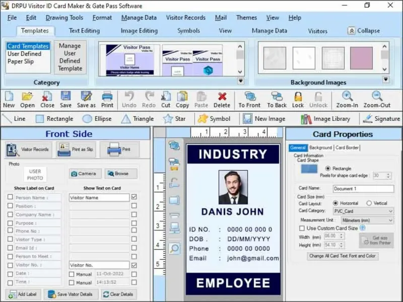Select the Horizontal card layout radio
The height and width of the screenshot is (302, 403).
click(335, 203)
